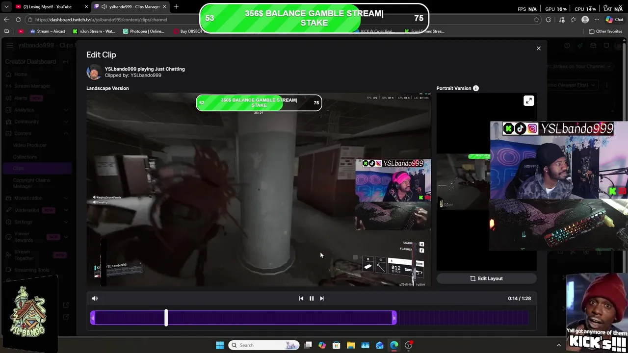628x353 pixels.
Task: Reload the current page
Action: click(18, 20)
